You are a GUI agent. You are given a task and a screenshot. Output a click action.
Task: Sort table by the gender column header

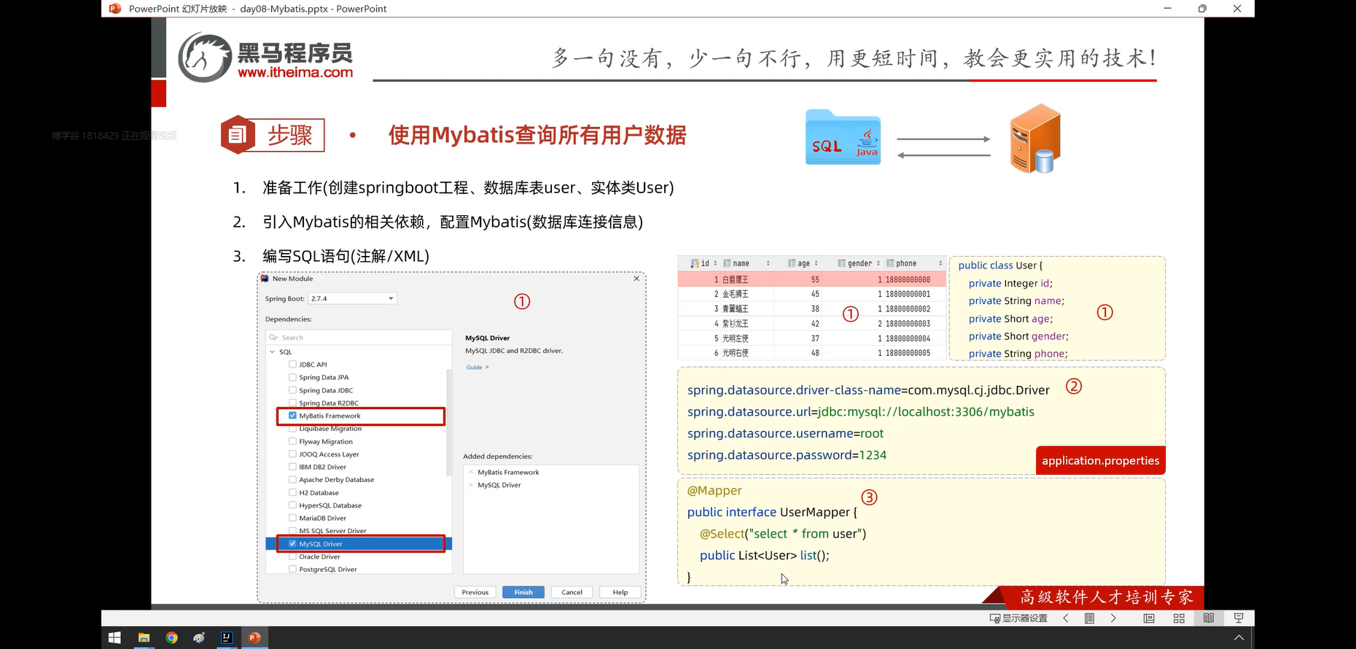[x=859, y=263]
